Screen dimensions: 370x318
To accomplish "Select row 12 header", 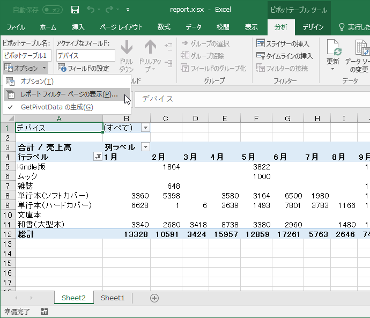I will [8, 234].
